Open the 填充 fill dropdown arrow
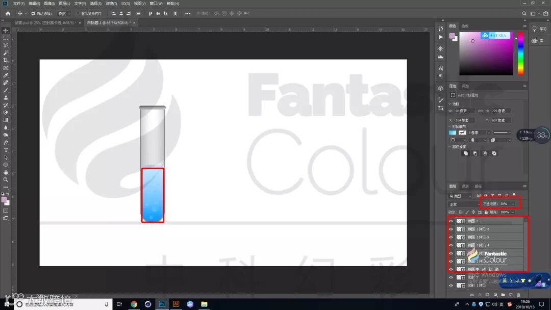Viewport: 551px width, 310px height. pyautogui.click(x=513, y=212)
